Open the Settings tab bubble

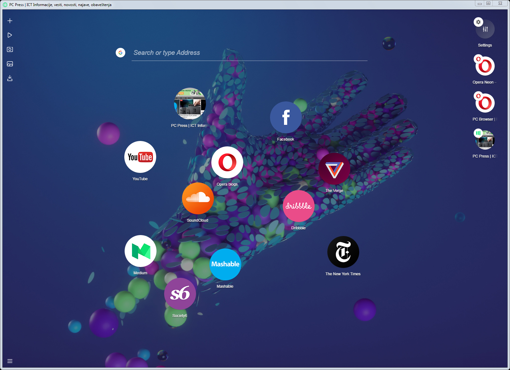(x=485, y=29)
